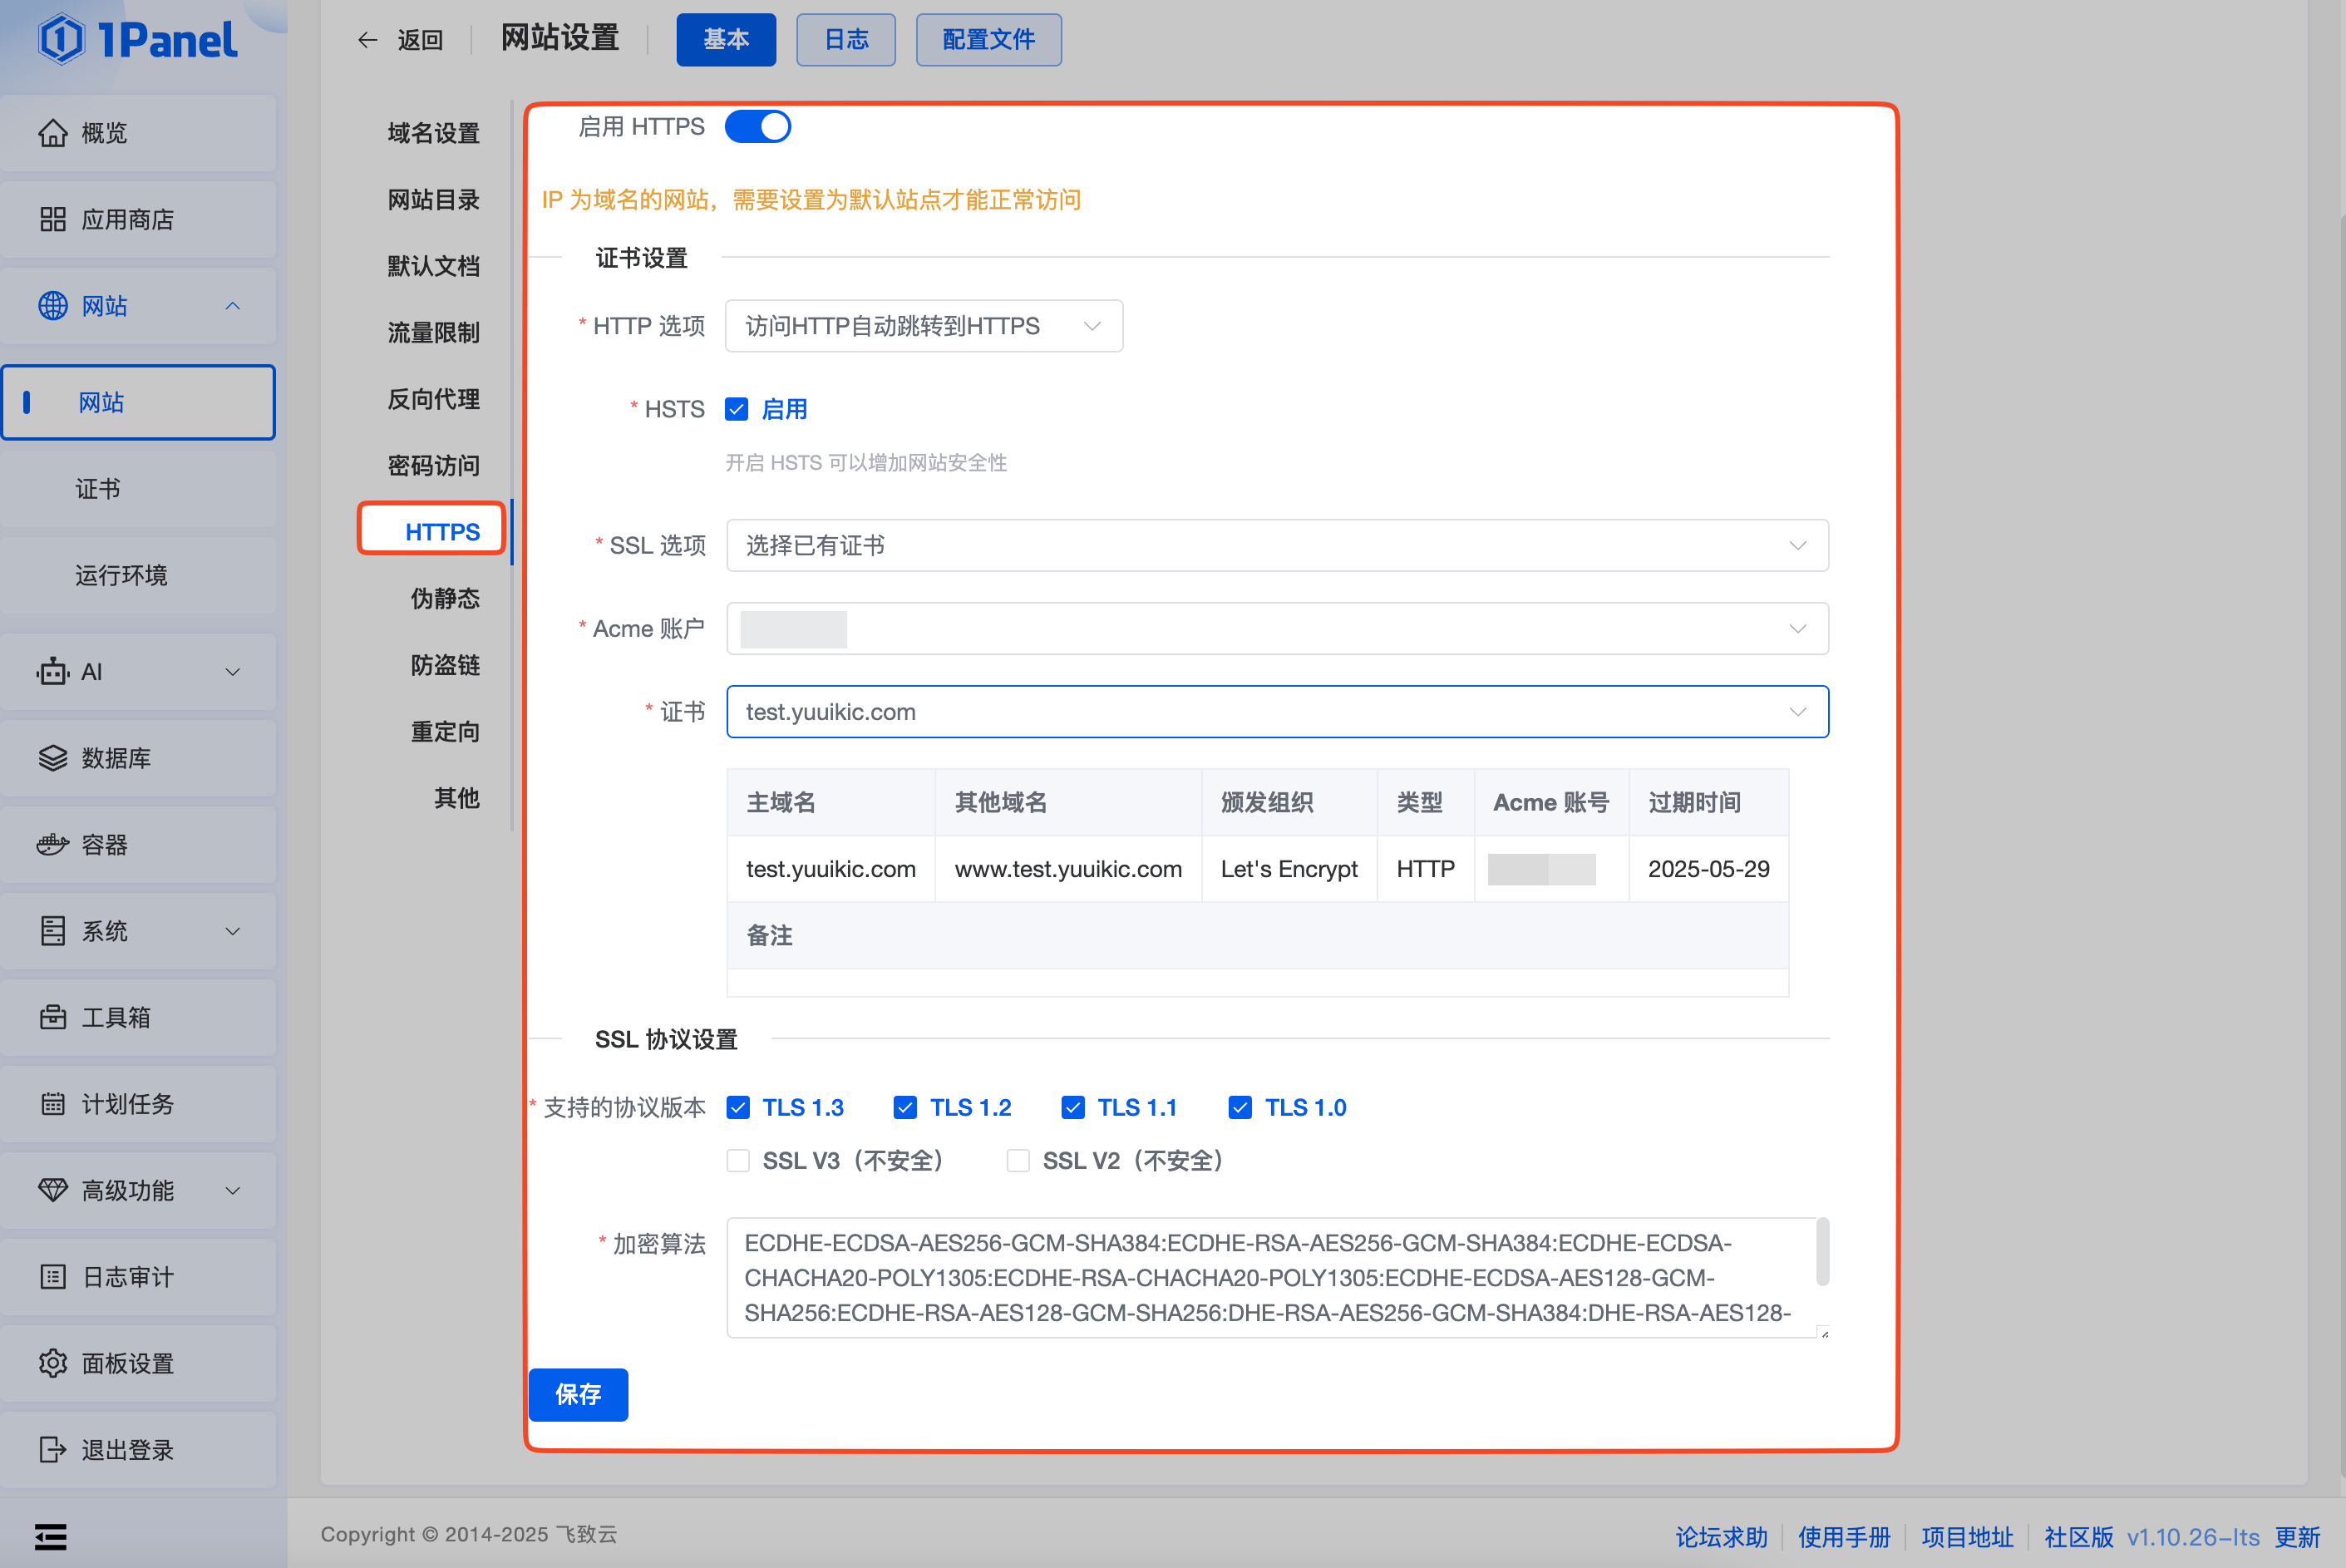Uncheck the TLS 1.0 protocol checkbox
The width and height of the screenshot is (2346, 1568).
point(1240,1107)
